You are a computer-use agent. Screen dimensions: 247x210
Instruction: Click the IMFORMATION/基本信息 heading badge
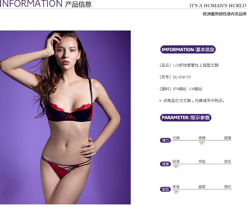click(188, 50)
